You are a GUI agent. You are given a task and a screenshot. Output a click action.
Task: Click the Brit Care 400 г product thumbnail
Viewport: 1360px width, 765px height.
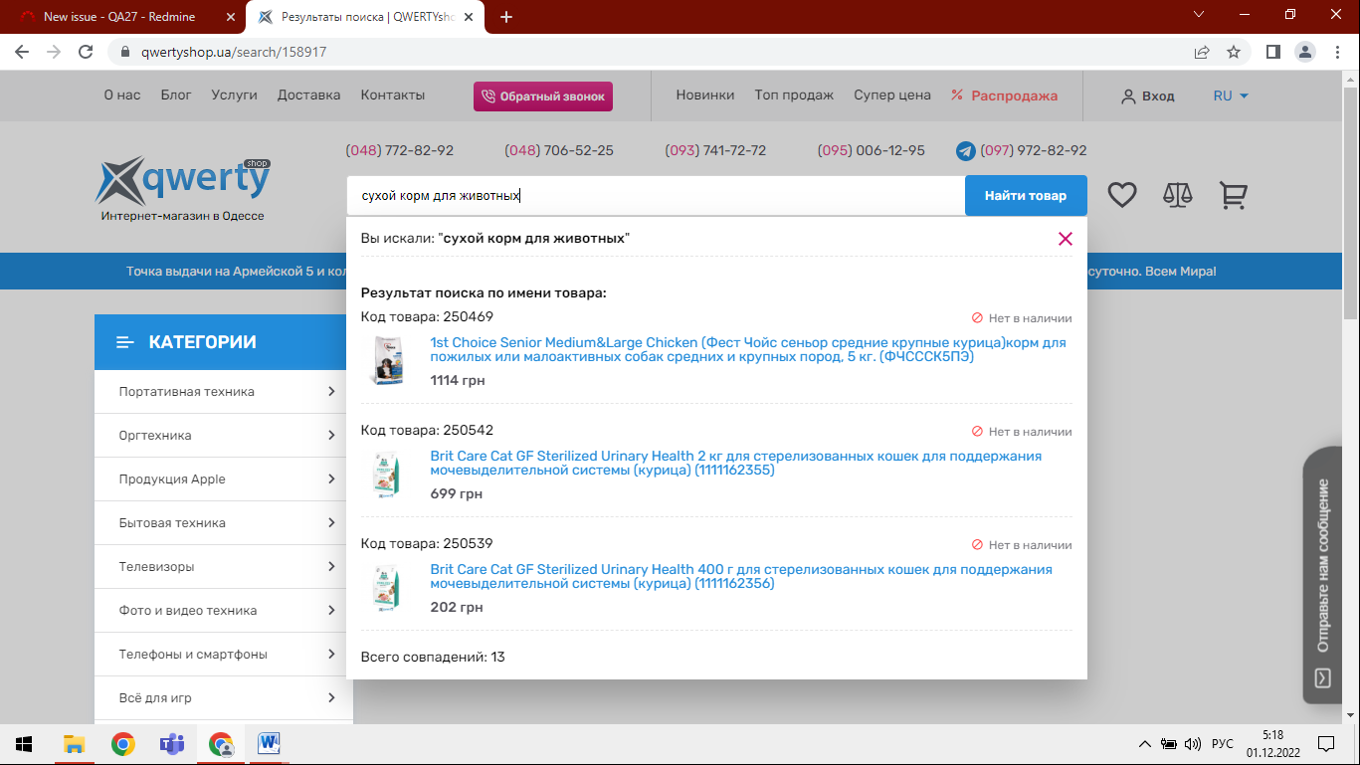[387, 588]
